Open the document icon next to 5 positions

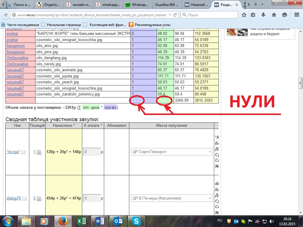click(x=39, y=199)
